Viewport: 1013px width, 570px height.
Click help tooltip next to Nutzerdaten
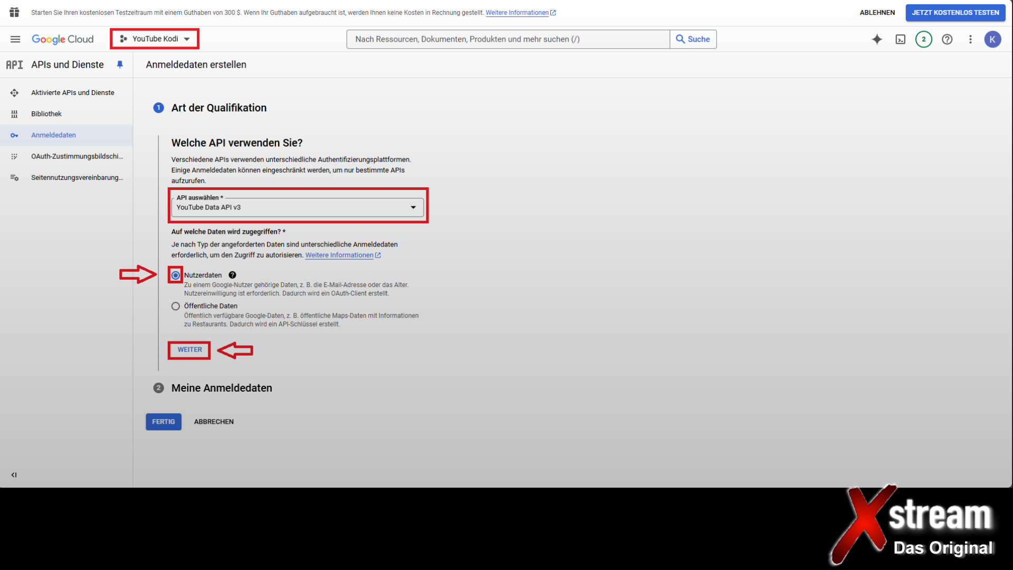[232, 275]
